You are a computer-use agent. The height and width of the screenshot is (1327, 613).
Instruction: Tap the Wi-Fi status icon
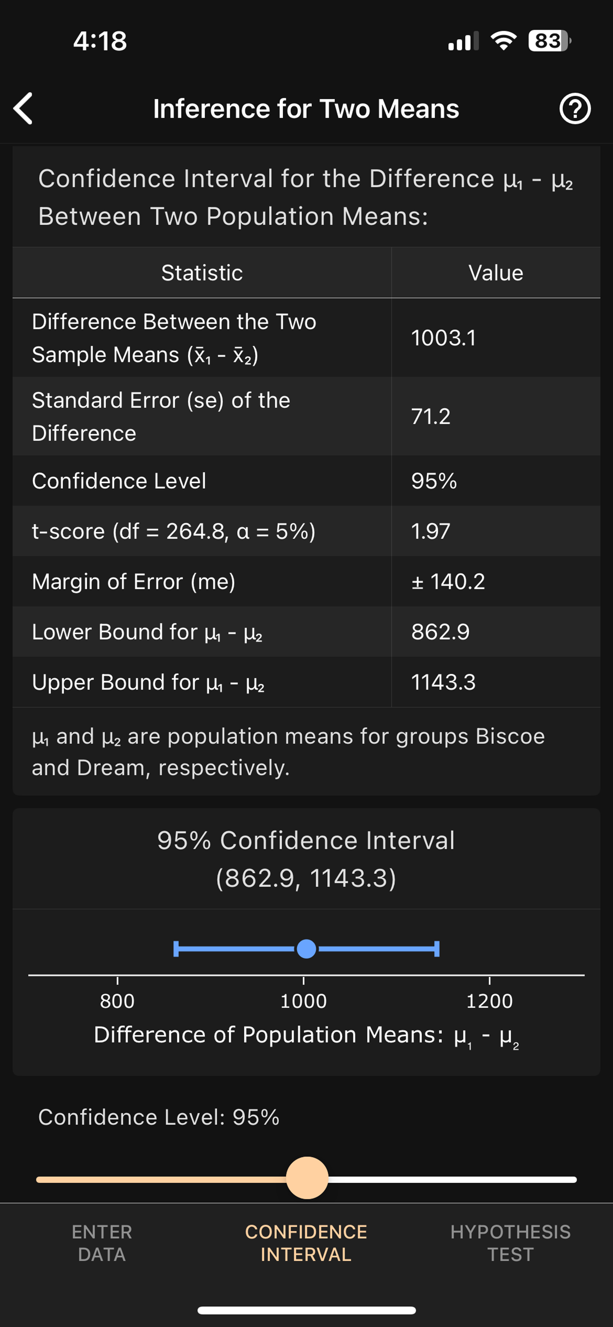click(504, 40)
